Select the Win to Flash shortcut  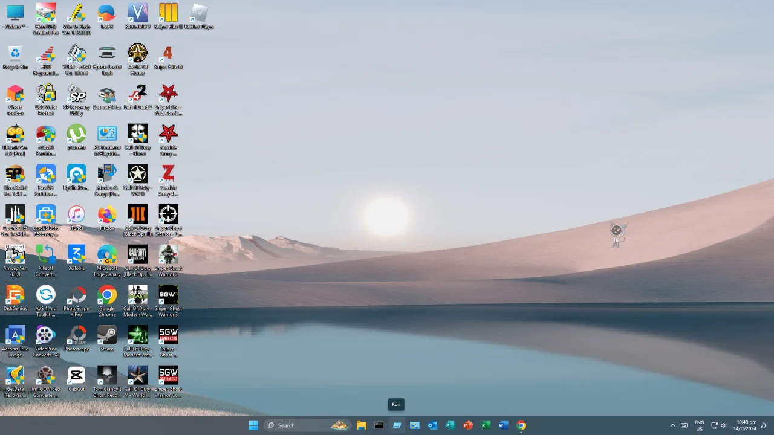(x=76, y=19)
